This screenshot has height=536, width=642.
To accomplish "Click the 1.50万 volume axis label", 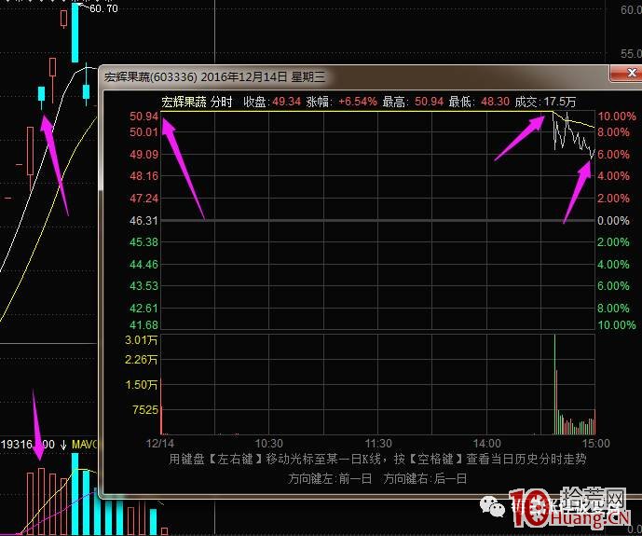I will click(142, 384).
